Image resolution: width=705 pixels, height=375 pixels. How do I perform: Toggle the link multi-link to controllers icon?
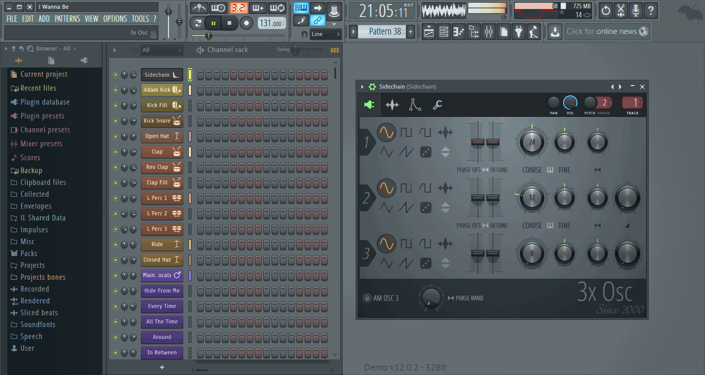pyautogui.click(x=318, y=21)
